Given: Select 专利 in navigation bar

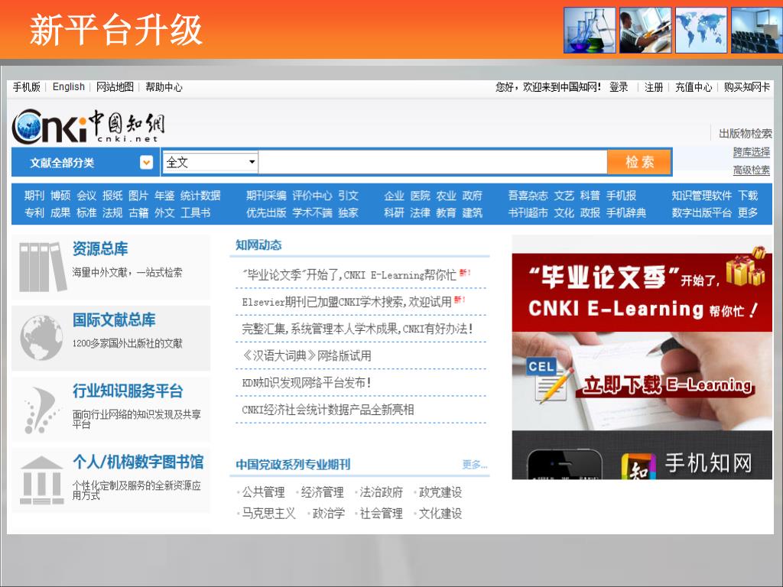Looking at the screenshot, I should point(34,212).
